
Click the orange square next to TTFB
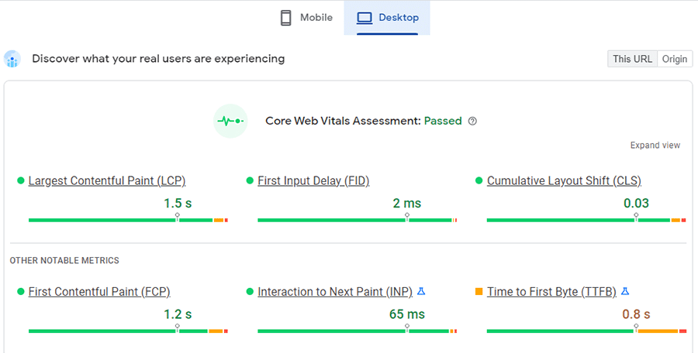pyautogui.click(x=479, y=292)
